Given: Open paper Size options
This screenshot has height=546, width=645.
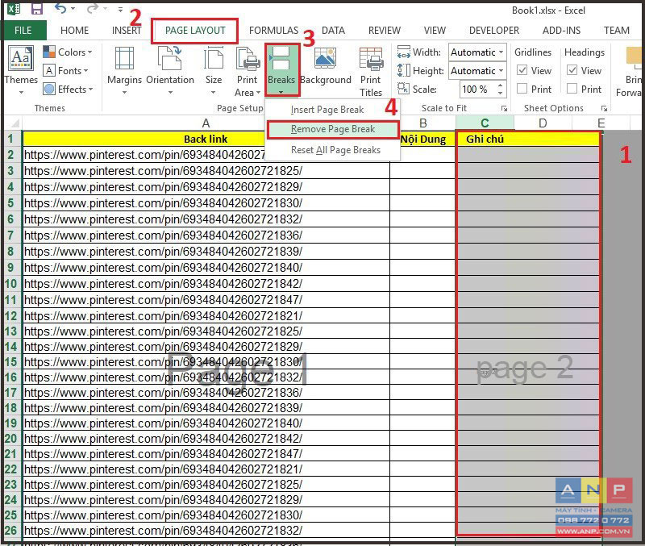Looking at the screenshot, I should pos(214,70).
